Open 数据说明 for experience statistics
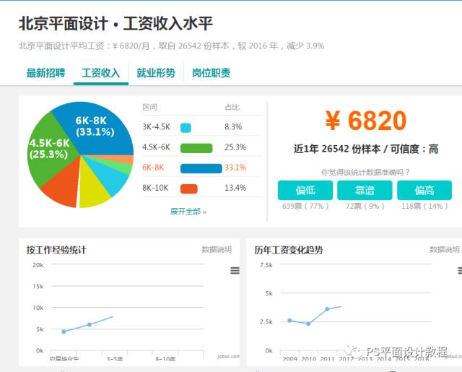Image resolution: width=462 pixels, height=372 pixels. pos(217,250)
